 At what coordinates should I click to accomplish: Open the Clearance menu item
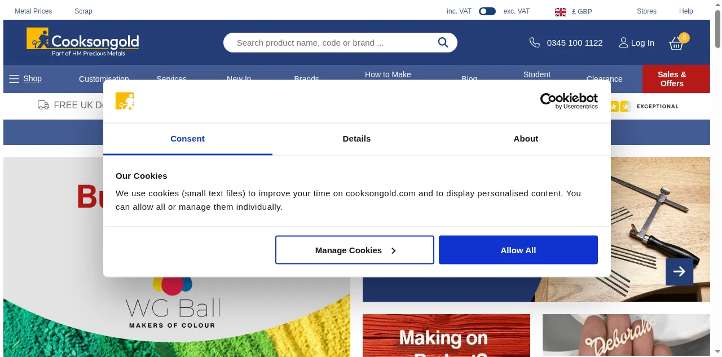point(605,79)
